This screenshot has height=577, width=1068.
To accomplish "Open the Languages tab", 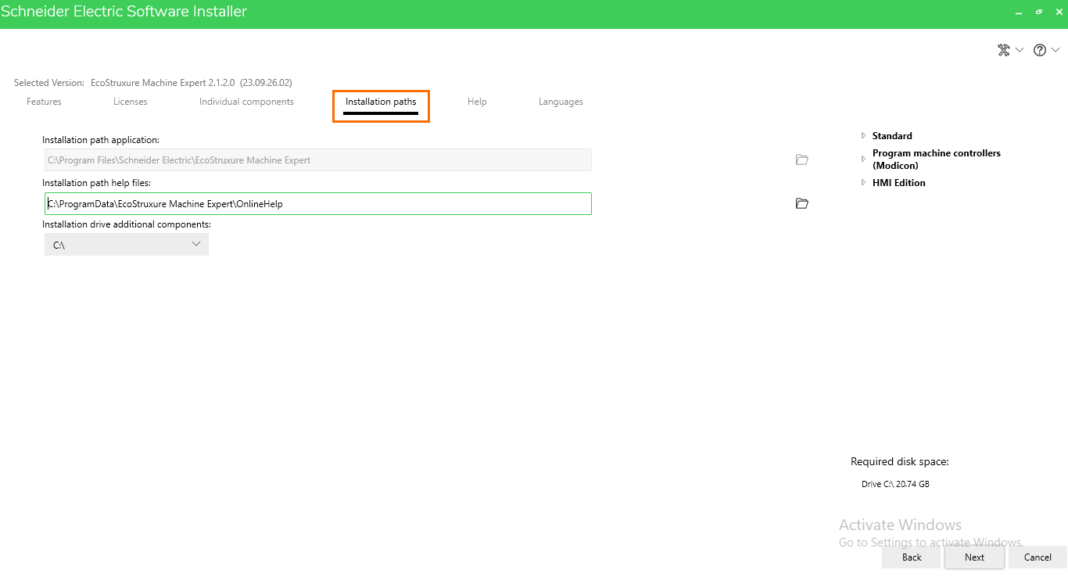I will pos(561,102).
